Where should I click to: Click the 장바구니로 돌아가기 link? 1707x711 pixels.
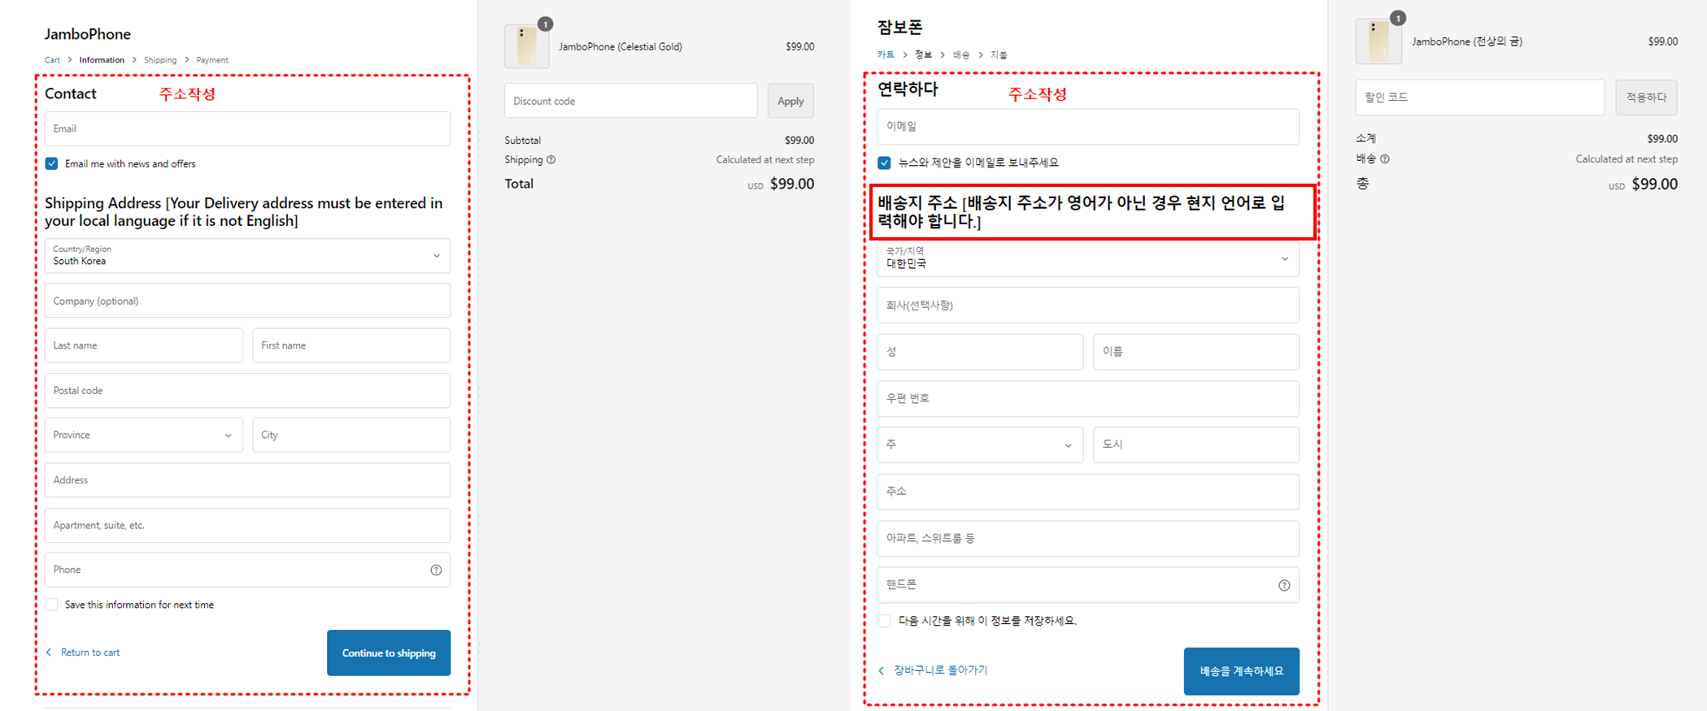click(941, 670)
